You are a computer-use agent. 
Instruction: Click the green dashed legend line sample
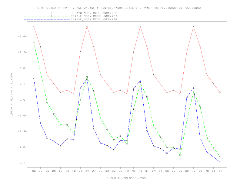(x=47, y=16)
